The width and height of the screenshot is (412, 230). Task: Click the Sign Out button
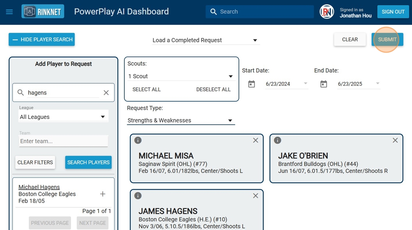(393, 12)
